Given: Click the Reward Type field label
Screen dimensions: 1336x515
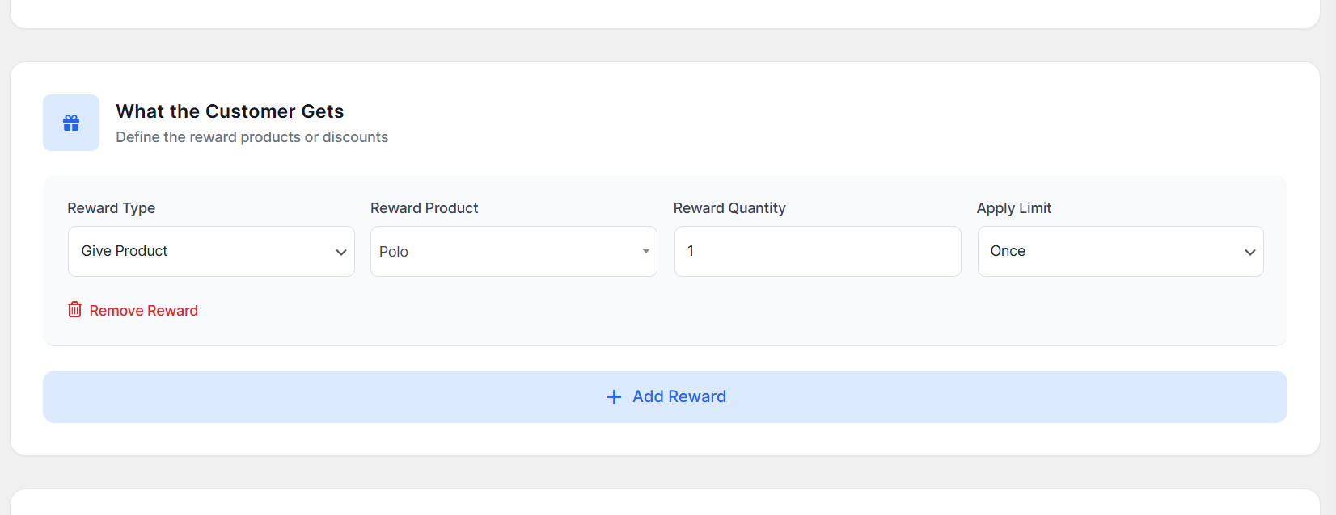Looking at the screenshot, I should point(111,208).
